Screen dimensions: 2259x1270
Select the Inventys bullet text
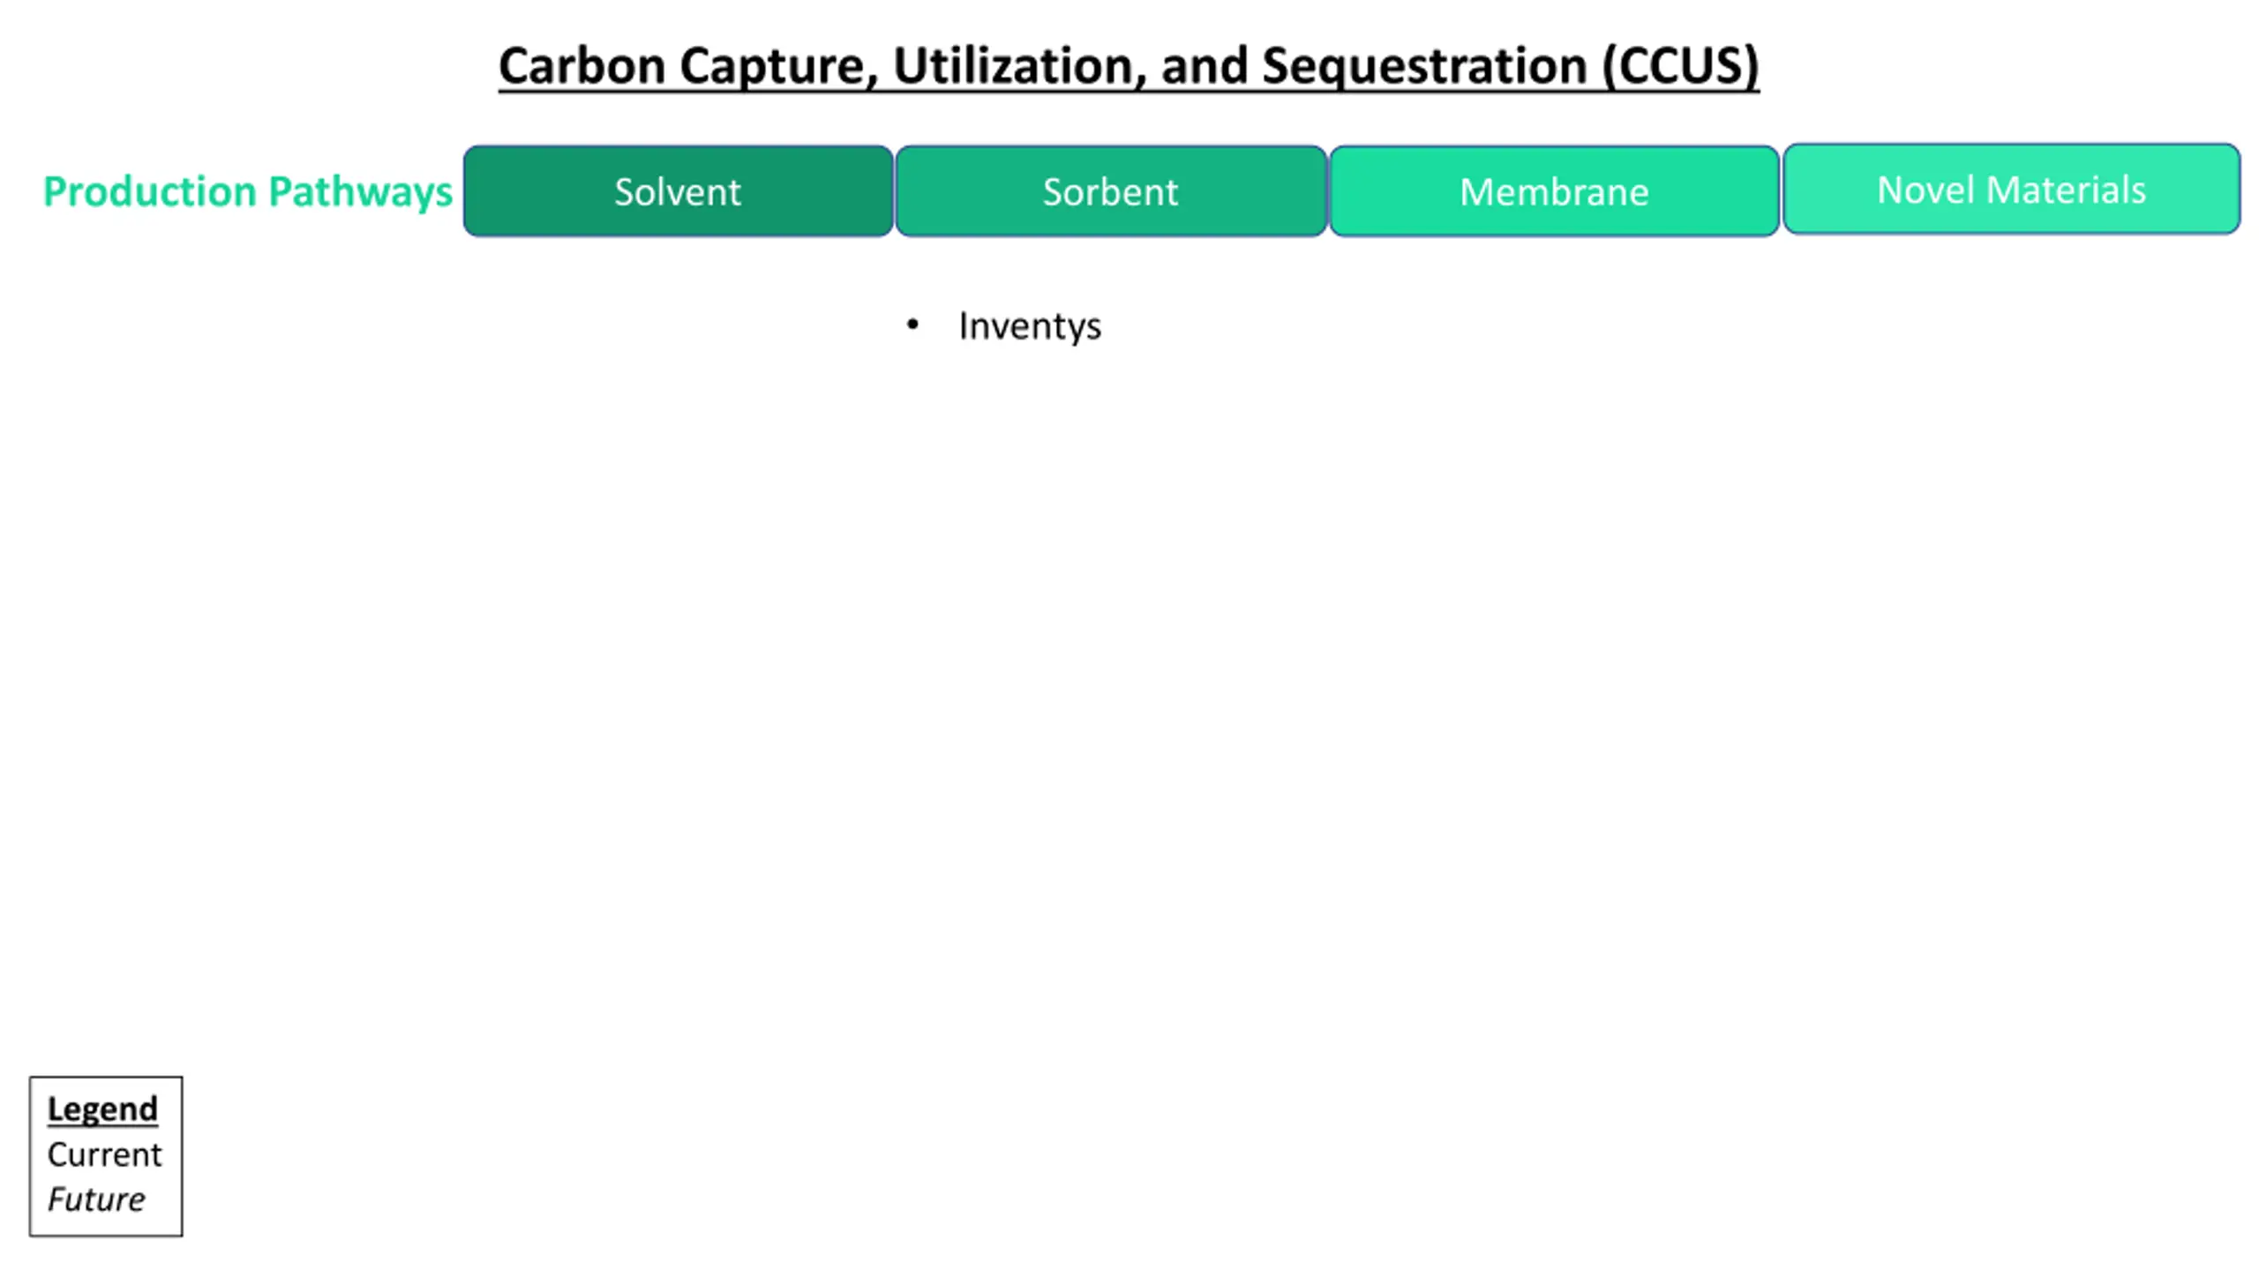(x=1030, y=326)
